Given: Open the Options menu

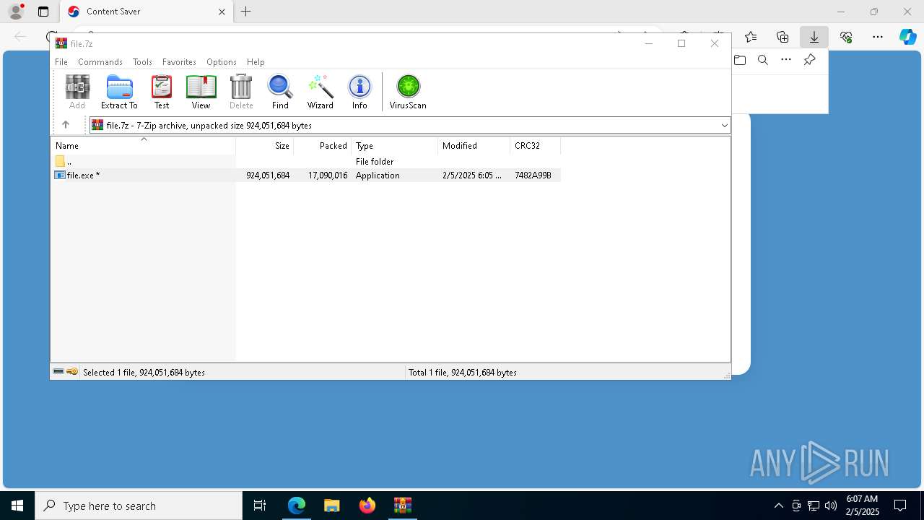Looking at the screenshot, I should (222, 62).
